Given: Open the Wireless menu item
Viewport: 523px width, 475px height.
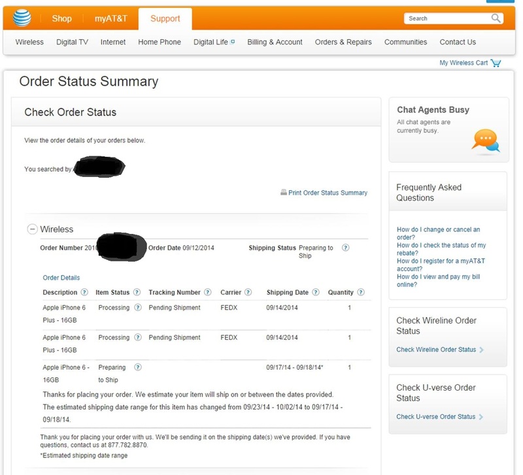Looking at the screenshot, I should point(29,42).
